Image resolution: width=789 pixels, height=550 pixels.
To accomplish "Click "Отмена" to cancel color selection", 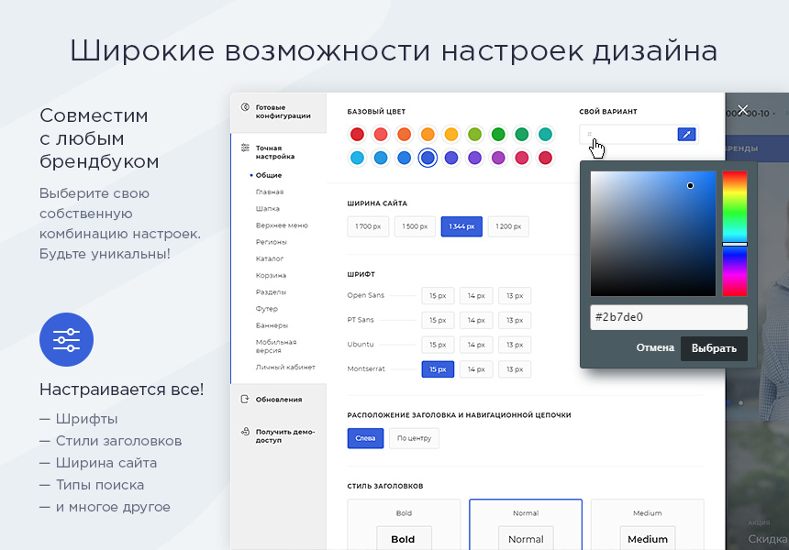I will click(654, 348).
